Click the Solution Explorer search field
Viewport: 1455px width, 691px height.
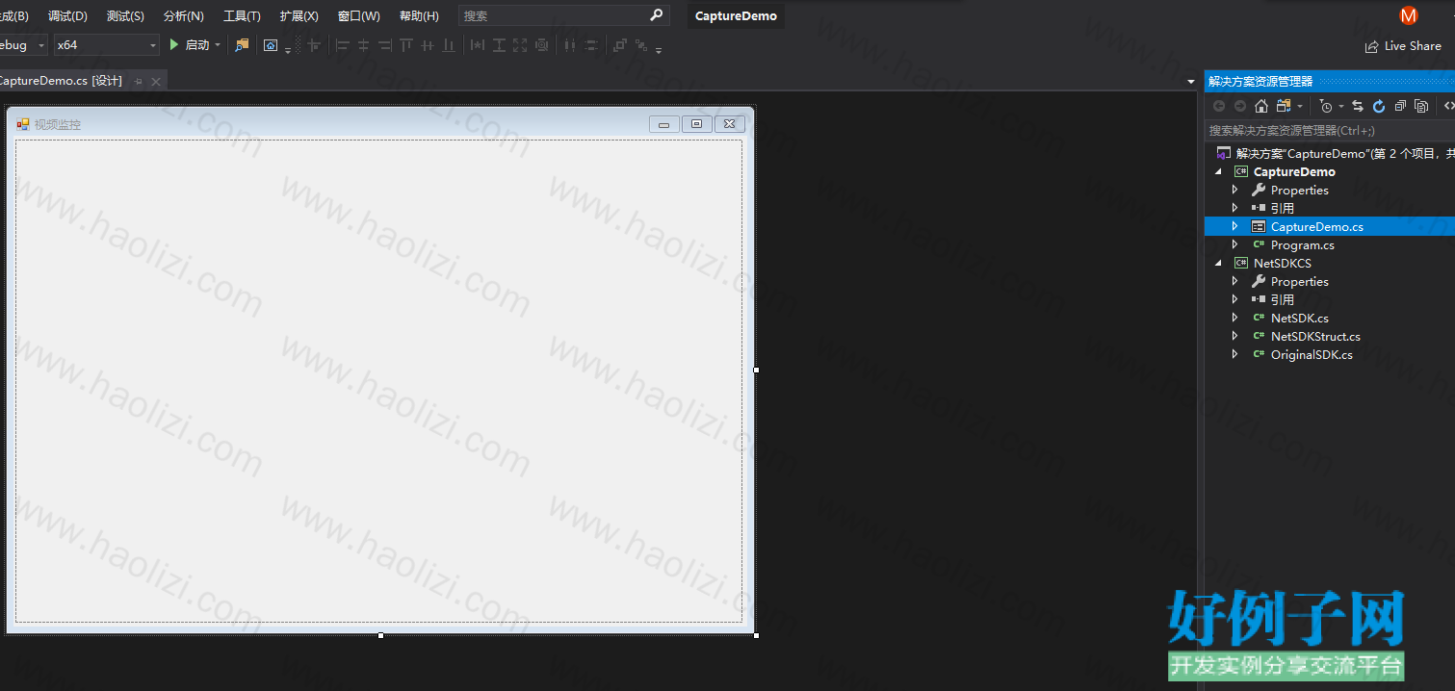(x=1329, y=130)
